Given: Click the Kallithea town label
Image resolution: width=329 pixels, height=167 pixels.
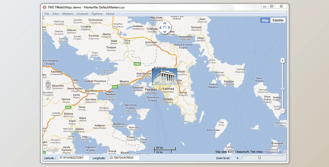Looking at the screenshot, I should point(168,89).
